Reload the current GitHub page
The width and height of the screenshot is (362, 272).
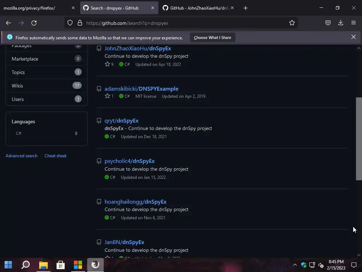pyautogui.click(x=34, y=23)
